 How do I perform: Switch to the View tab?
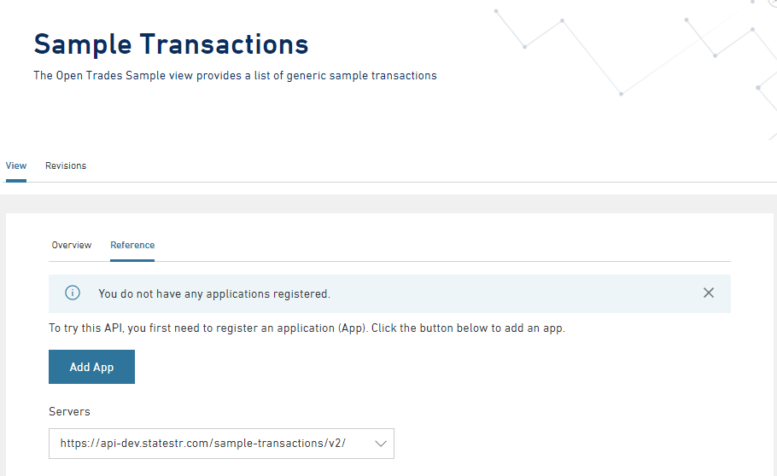(x=16, y=165)
